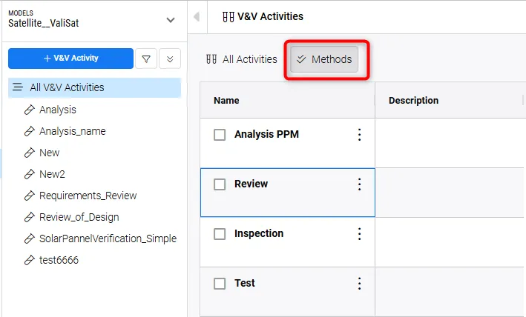
Task: Check the Analysis PPM checkbox
Action: point(220,135)
